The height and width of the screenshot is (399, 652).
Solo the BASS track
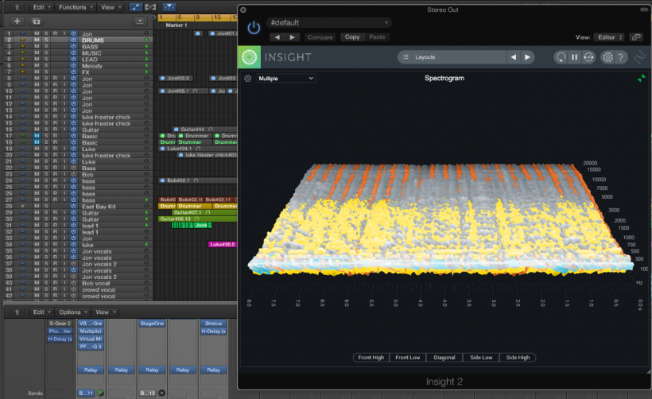click(46, 46)
